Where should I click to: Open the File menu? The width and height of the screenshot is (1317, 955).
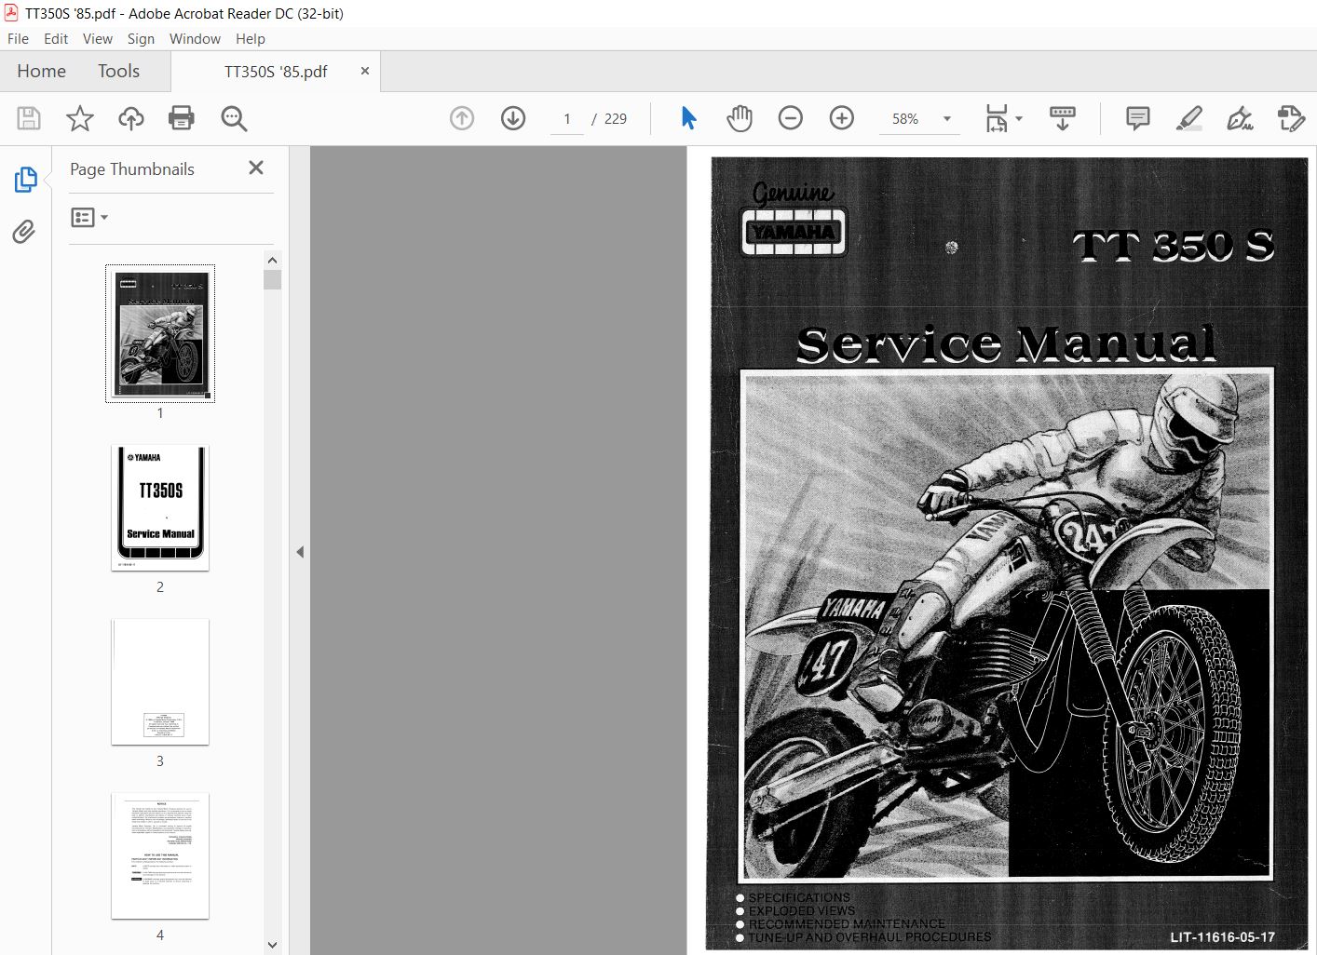[x=18, y=38]
